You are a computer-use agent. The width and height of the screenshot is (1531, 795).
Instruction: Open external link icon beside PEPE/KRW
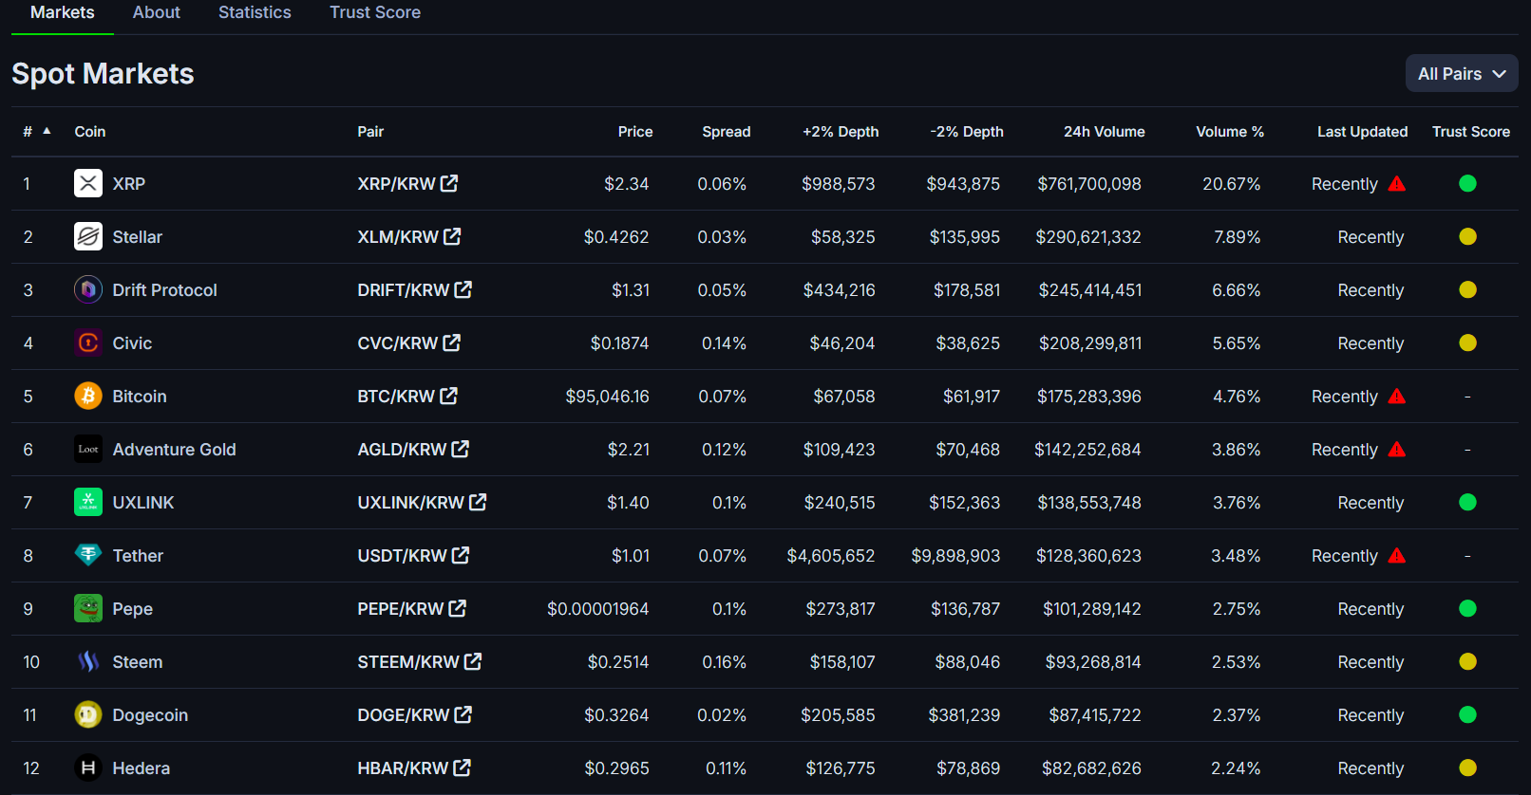tap(458, 608)
